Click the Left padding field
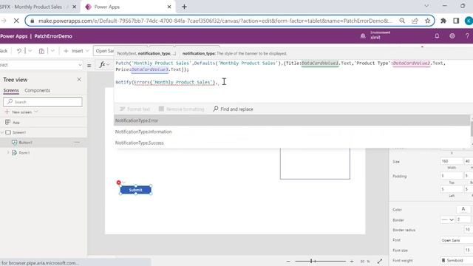This screenshot has height=266, width=473. (x=452, y=189)
